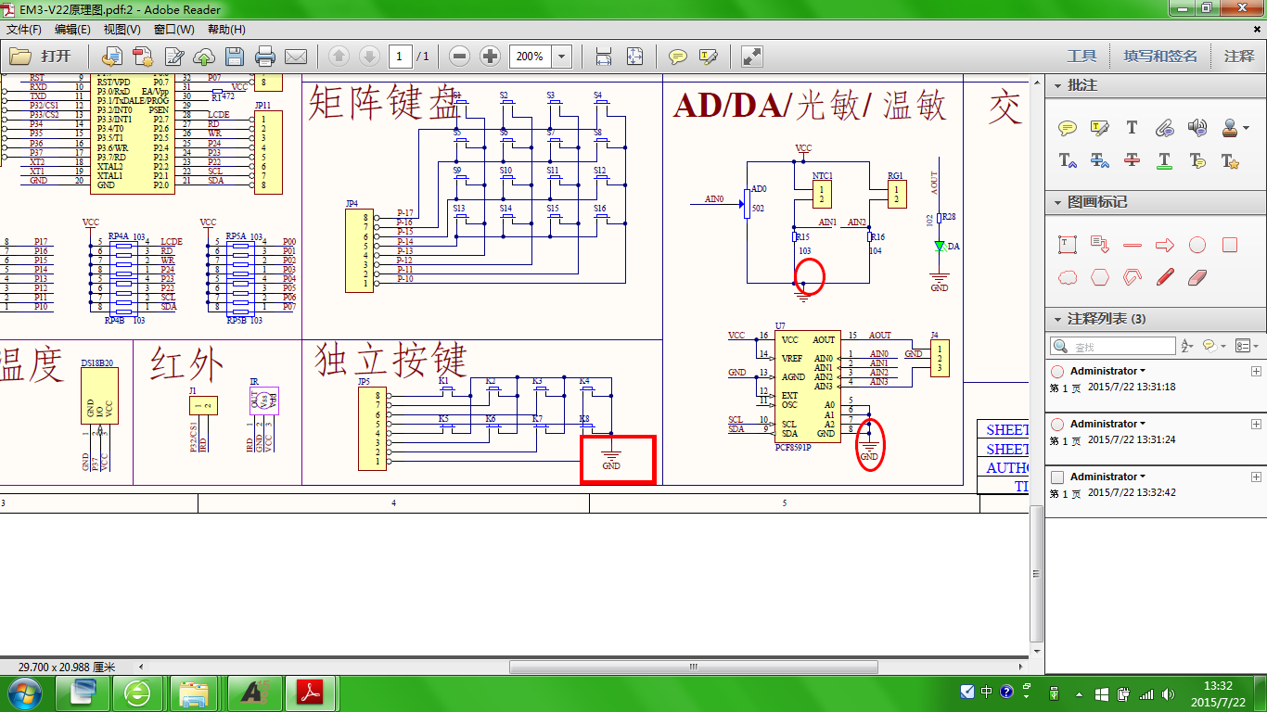Screen dimensions: 1267x712
Task: Select the Pencil drawing tool
Action: pos(1166,276)
